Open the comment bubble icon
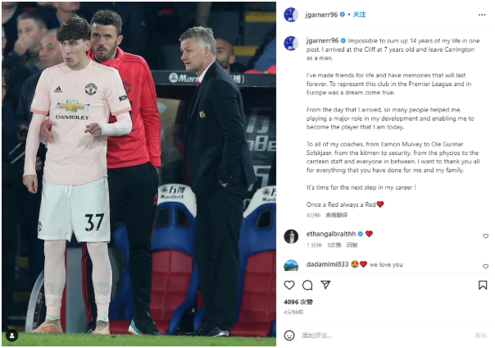Image resolution: width=495 pixels, height=348 pixels. tap(307, 285)
